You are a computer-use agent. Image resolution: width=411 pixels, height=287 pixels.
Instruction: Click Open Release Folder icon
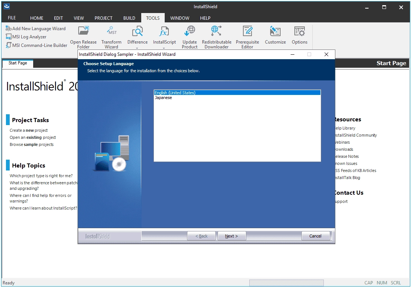(83, 31)
